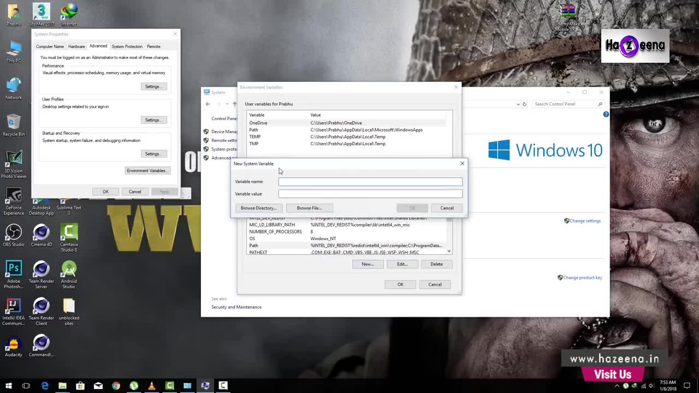Click the Change product key link
The height and width of the screenshot is (393, 699).
(583, 278)
